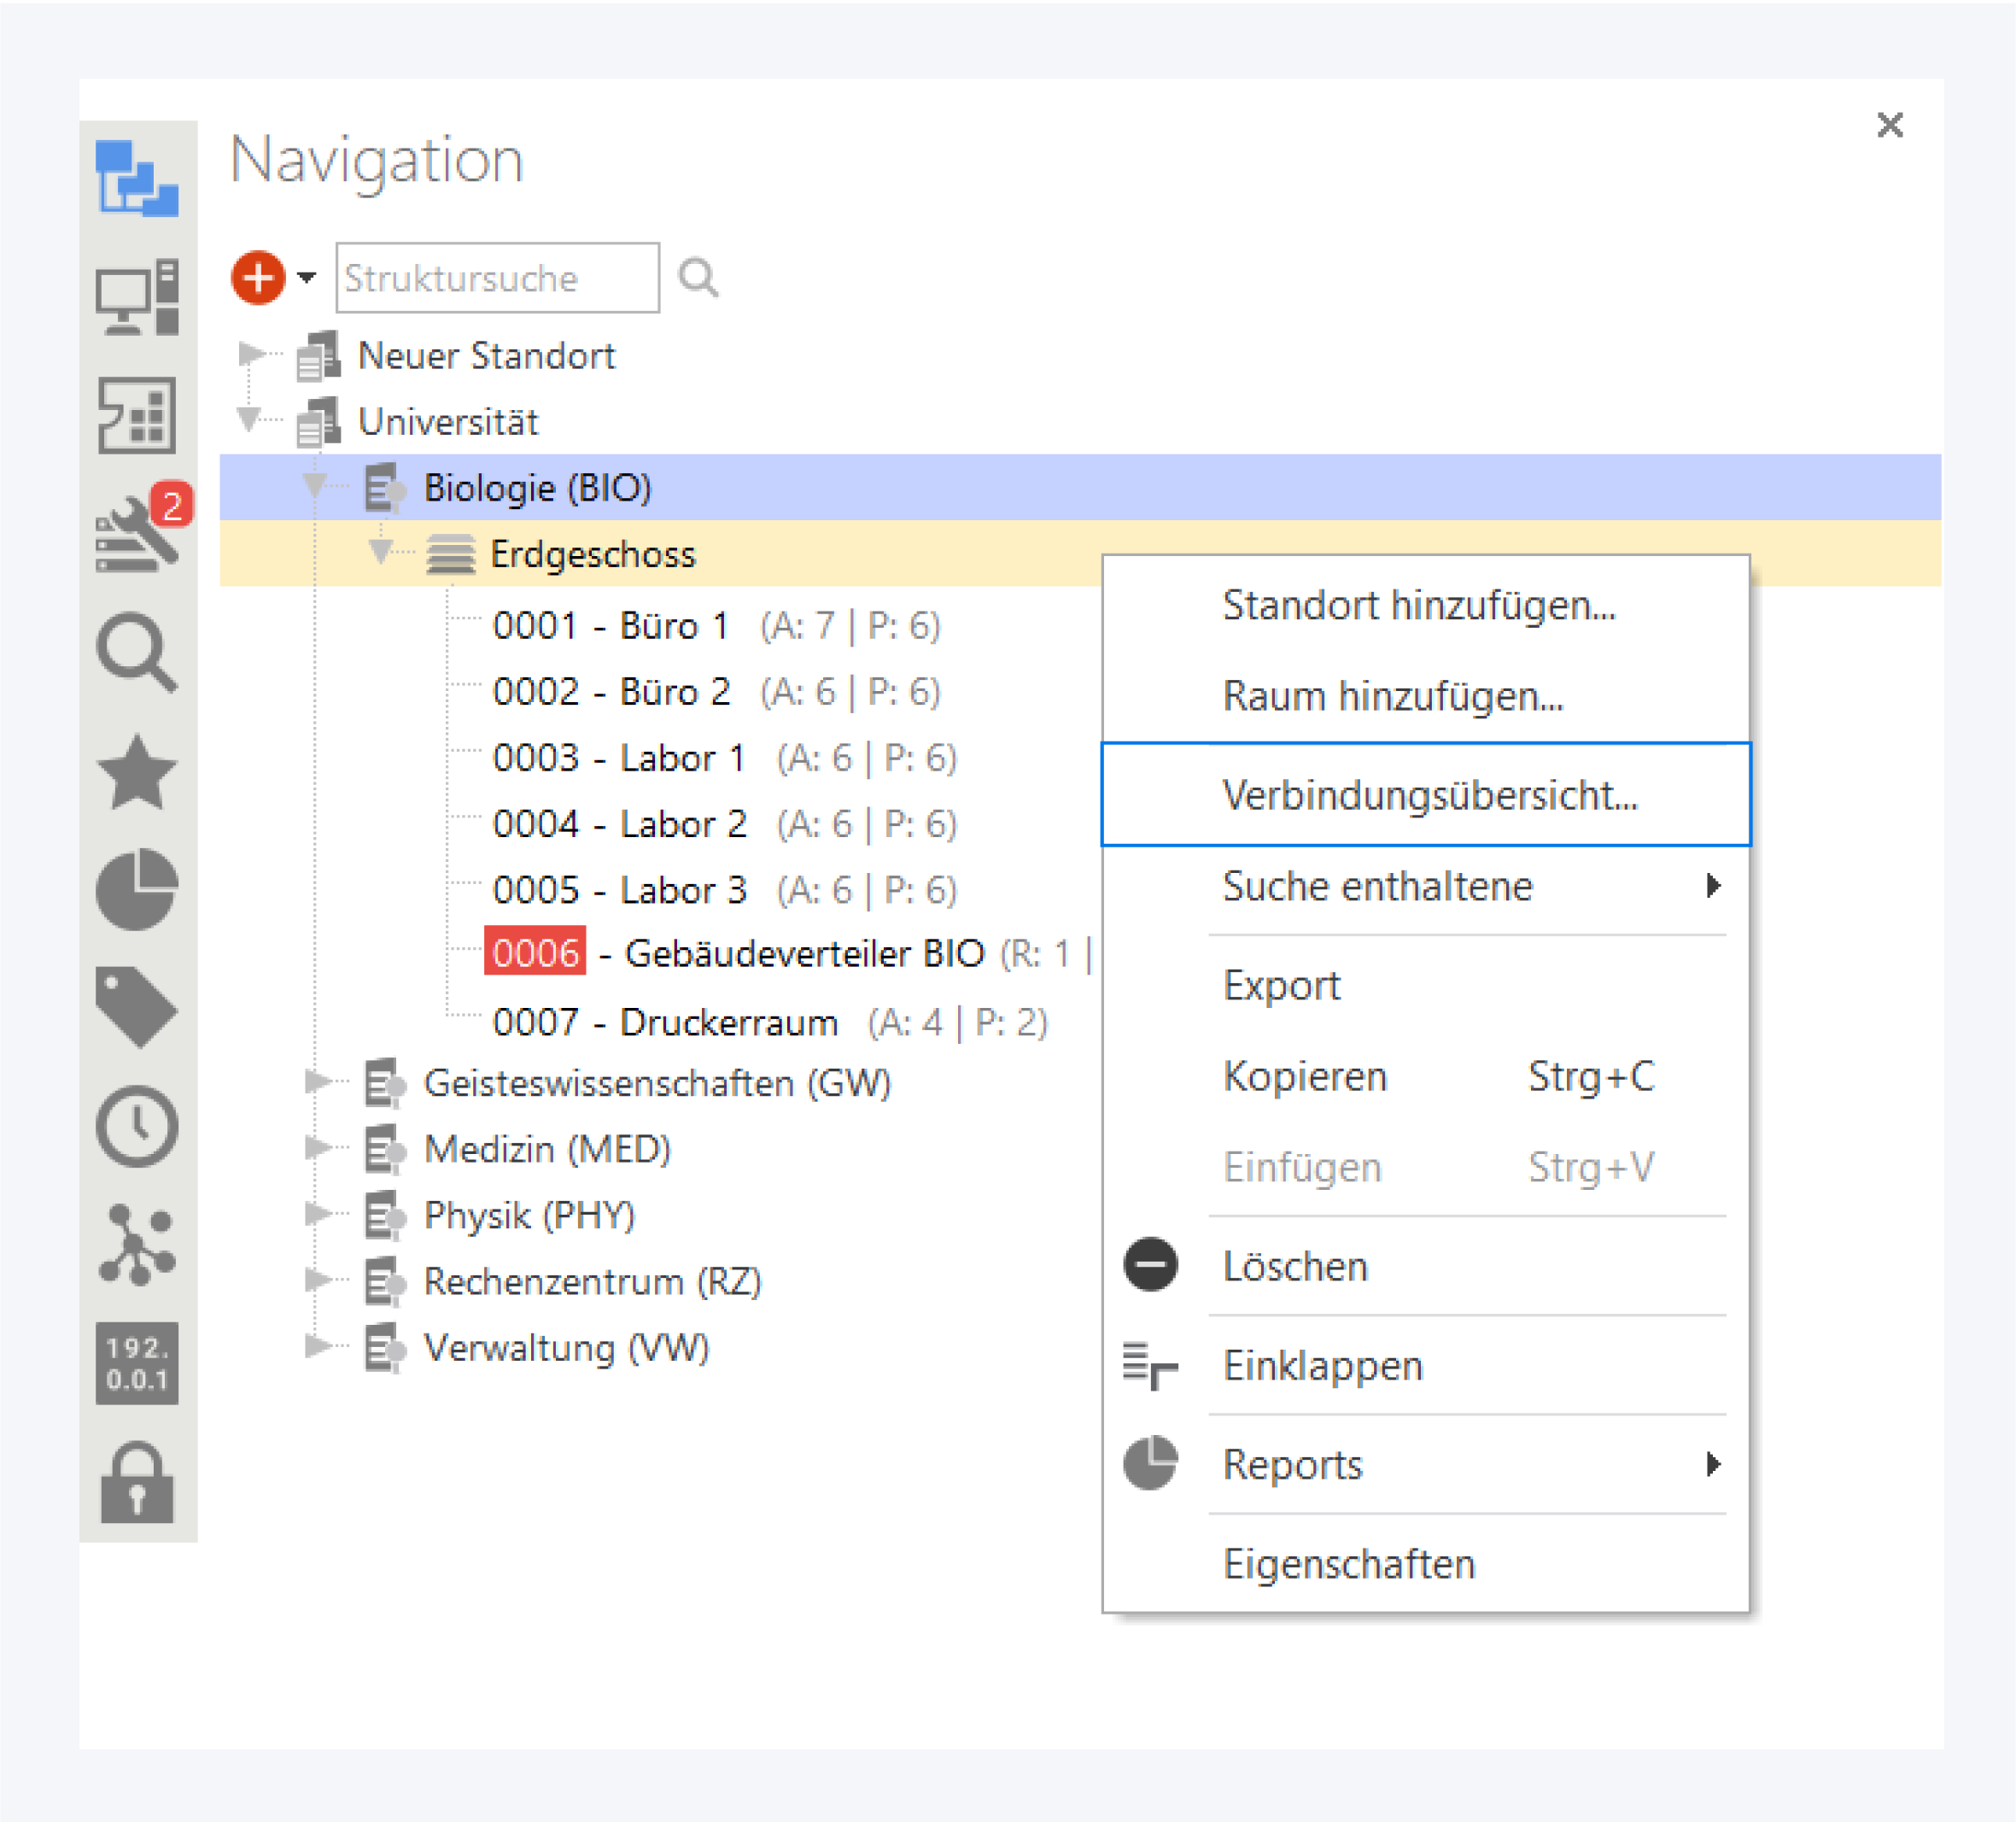This screenshot has height=1822, width=2016.
Task: Open the tag icon in sidebar
Action: pos(137,1006)
